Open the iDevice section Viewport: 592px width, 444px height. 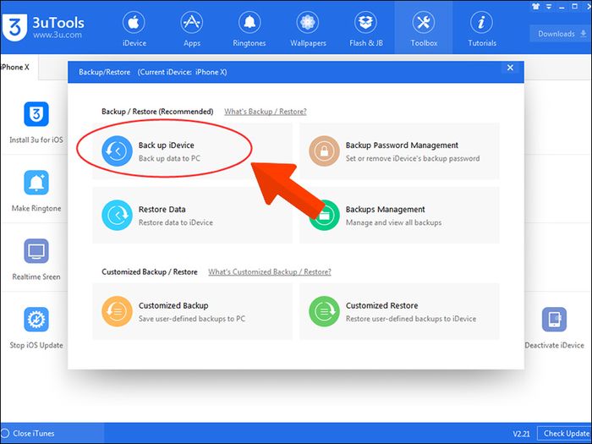tap(134, 29)
